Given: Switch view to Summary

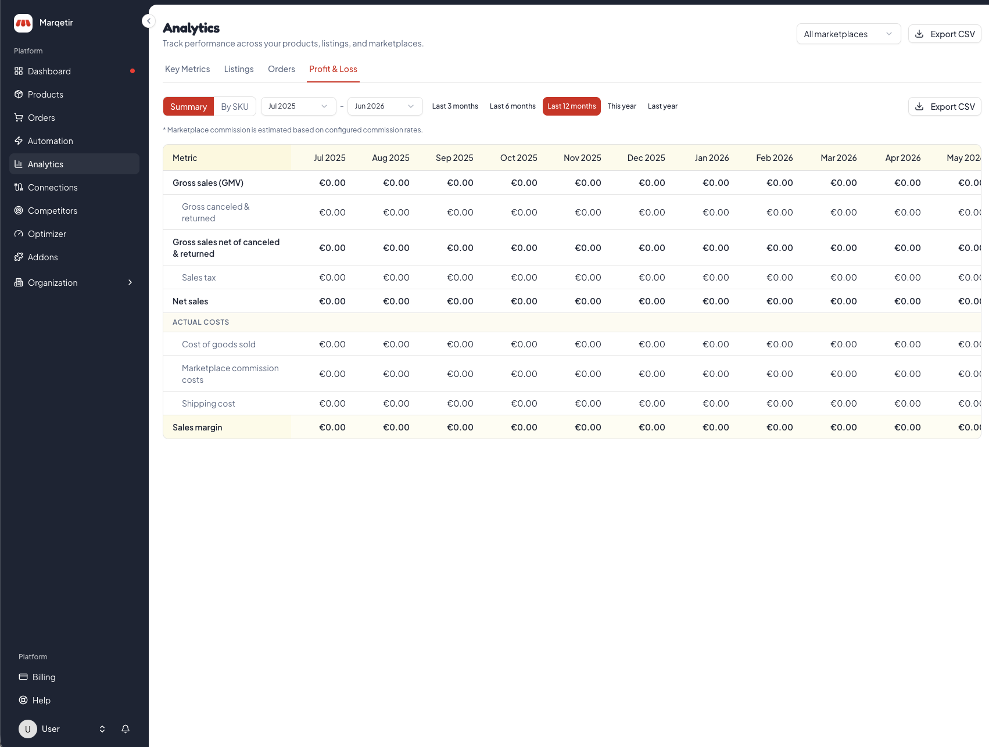Looking at the screenshot, I should 188,106.
